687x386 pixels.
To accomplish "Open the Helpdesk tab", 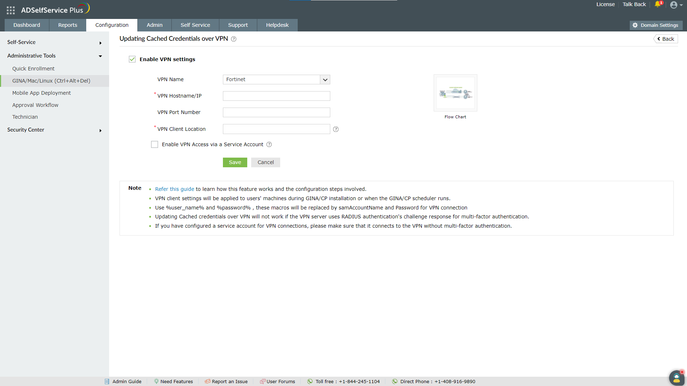I will (277, 25).
